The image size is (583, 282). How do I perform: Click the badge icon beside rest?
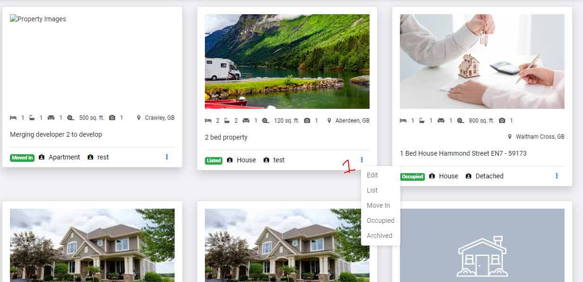(x=90, y=157)
